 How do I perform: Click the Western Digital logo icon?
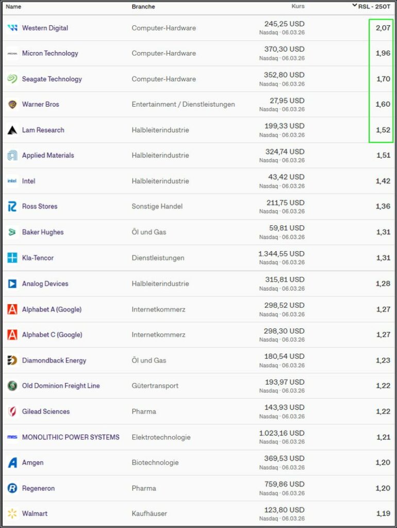[12, 28]
